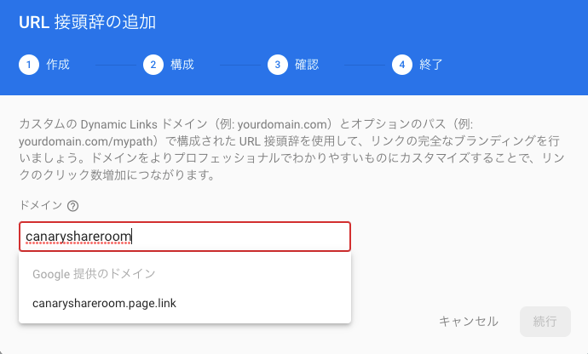Image resolution: width=588 pixels, height=354 pixels.
Task: Click the connector line between 確認 and 終了
Action: point(365,65)
